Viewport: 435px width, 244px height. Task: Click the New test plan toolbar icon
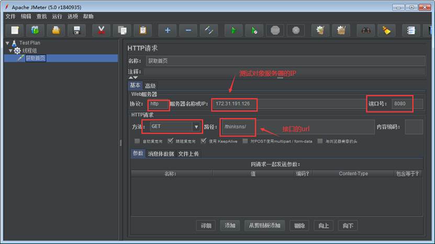point(15,30)
